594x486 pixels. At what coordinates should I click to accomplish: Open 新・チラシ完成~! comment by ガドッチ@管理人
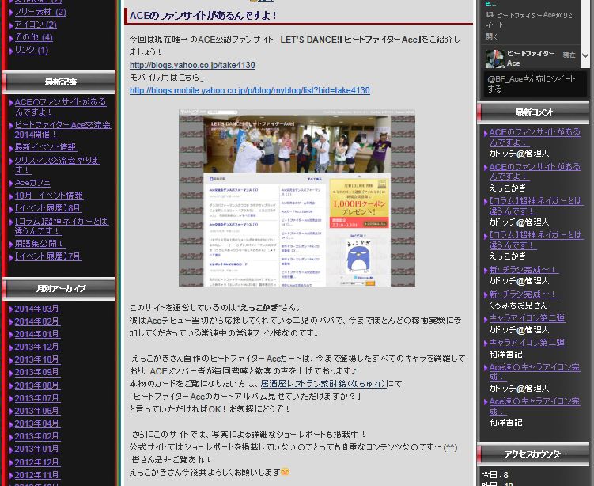pyautogui.click(x=524, y=270)
